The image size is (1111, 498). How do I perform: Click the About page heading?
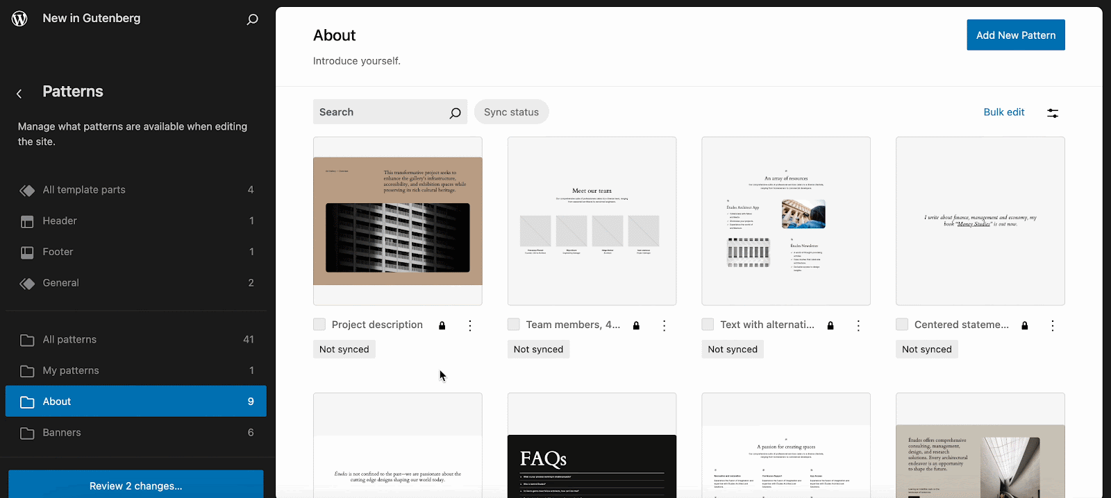[335, 35]
